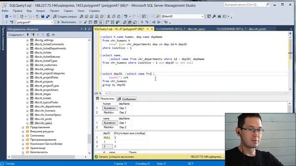
Task: Toggle Include live query statistics icon
Action: (x=112, y=22)
